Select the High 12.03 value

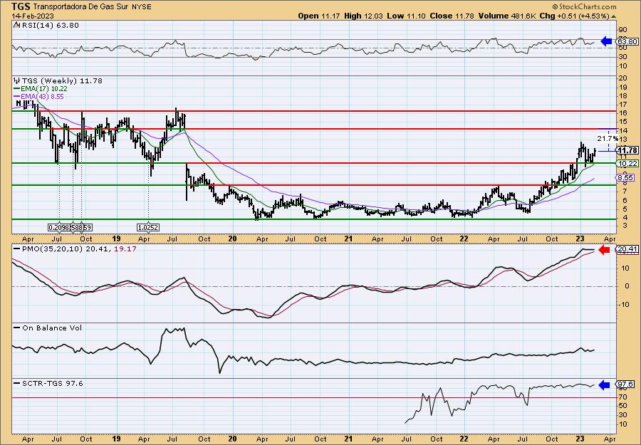pyautogui.click(x=363, y=16)
